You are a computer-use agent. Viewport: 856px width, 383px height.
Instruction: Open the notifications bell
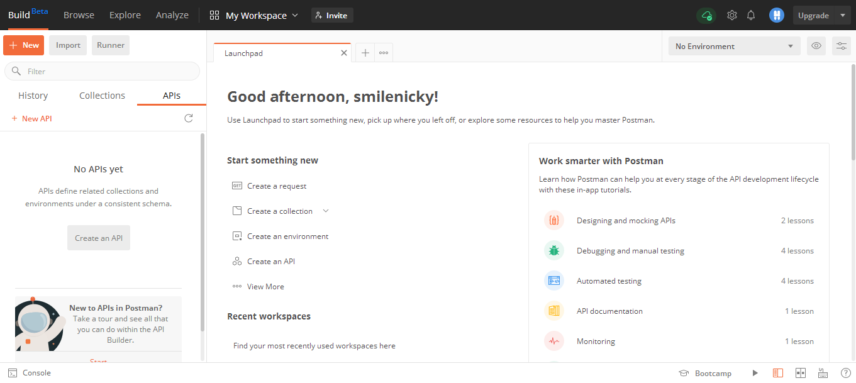tap(751, 15)
